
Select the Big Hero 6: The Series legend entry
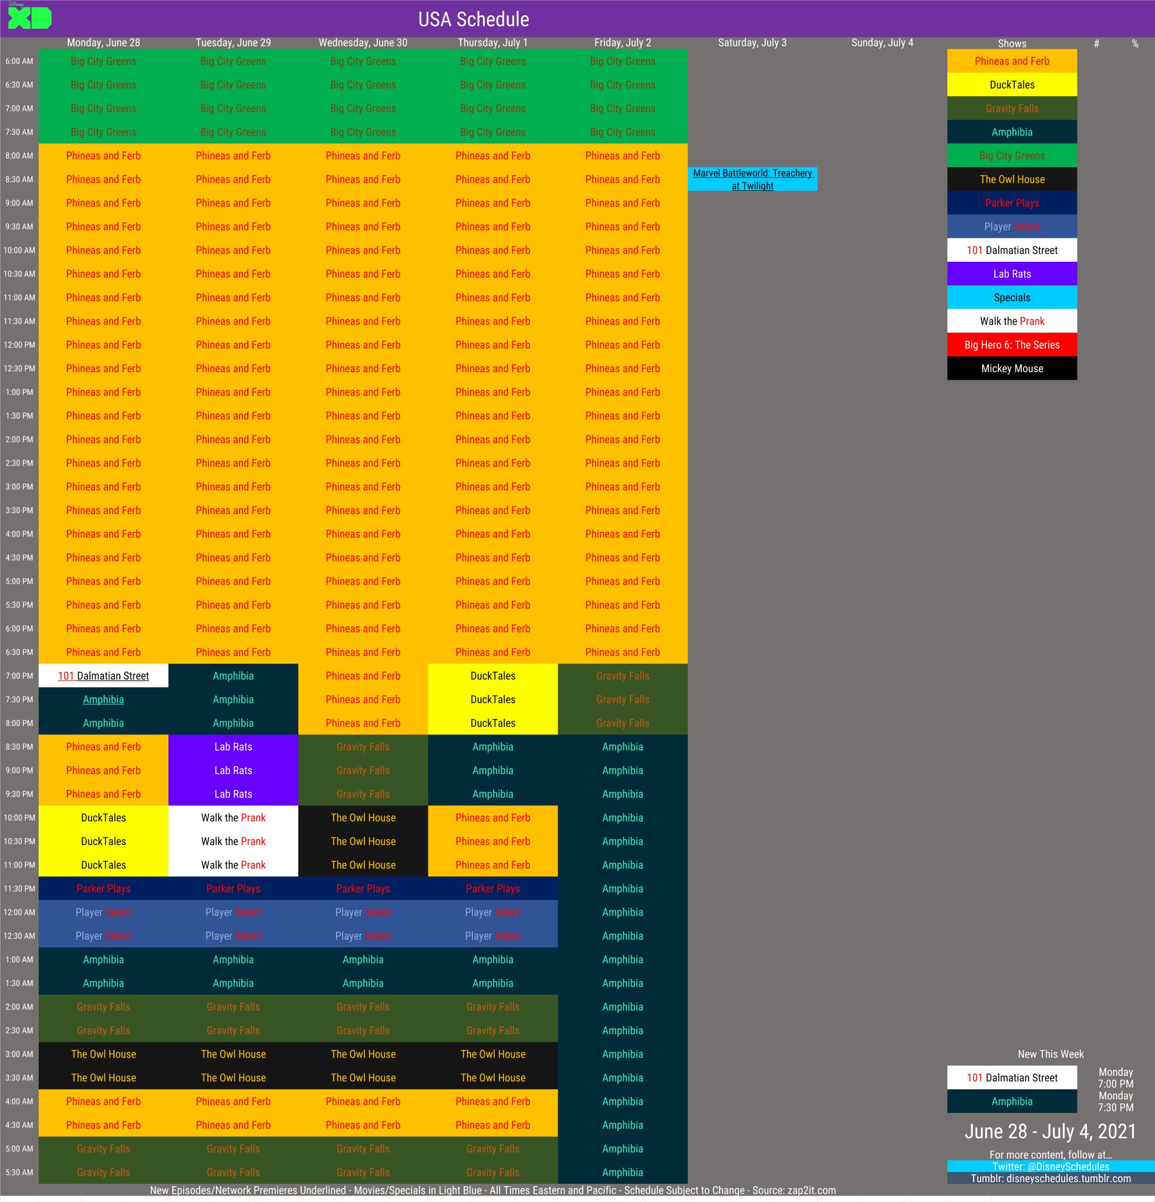tap(1011, 345)
